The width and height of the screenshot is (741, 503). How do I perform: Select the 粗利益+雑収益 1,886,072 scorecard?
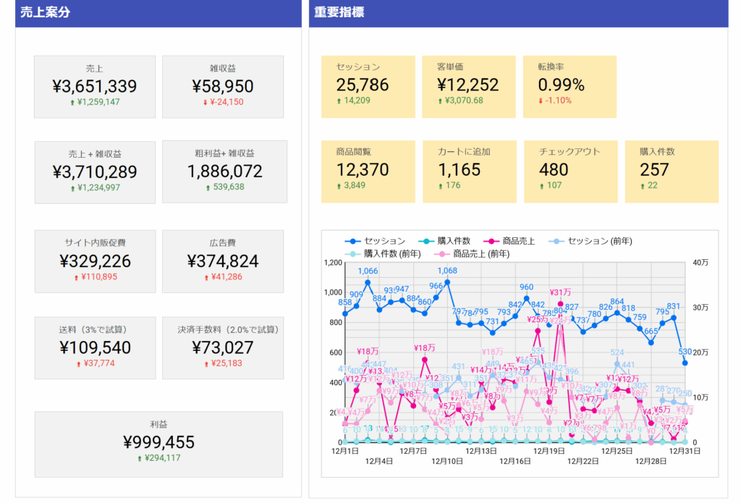click(x=224, y=172)
